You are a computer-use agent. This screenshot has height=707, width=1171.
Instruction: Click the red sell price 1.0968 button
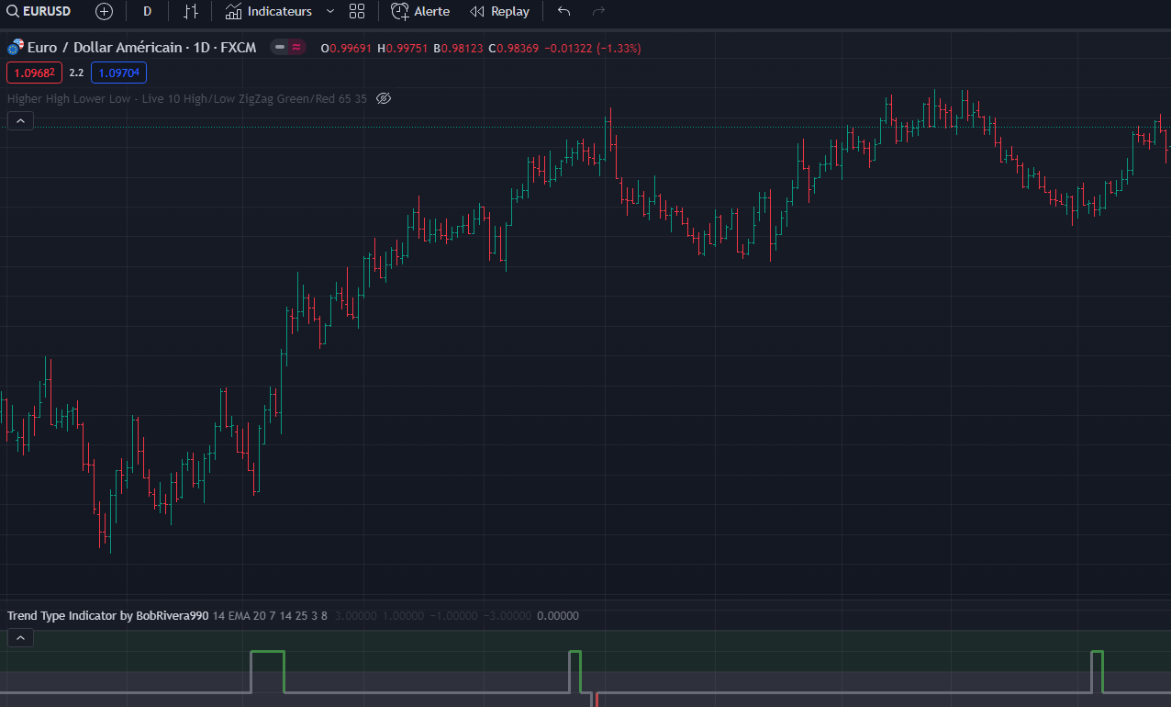(34, 73)
